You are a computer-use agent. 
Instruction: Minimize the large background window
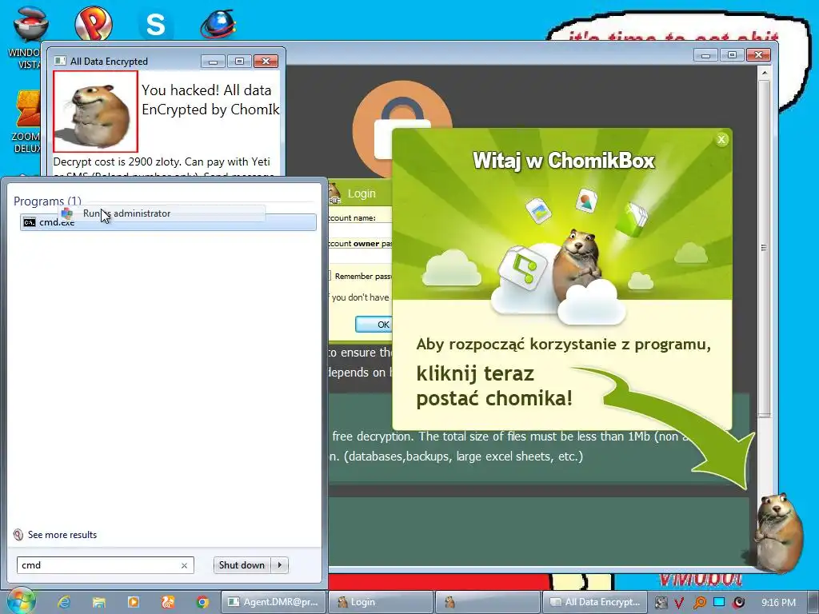pyautogui.click(x=705, y=54)
